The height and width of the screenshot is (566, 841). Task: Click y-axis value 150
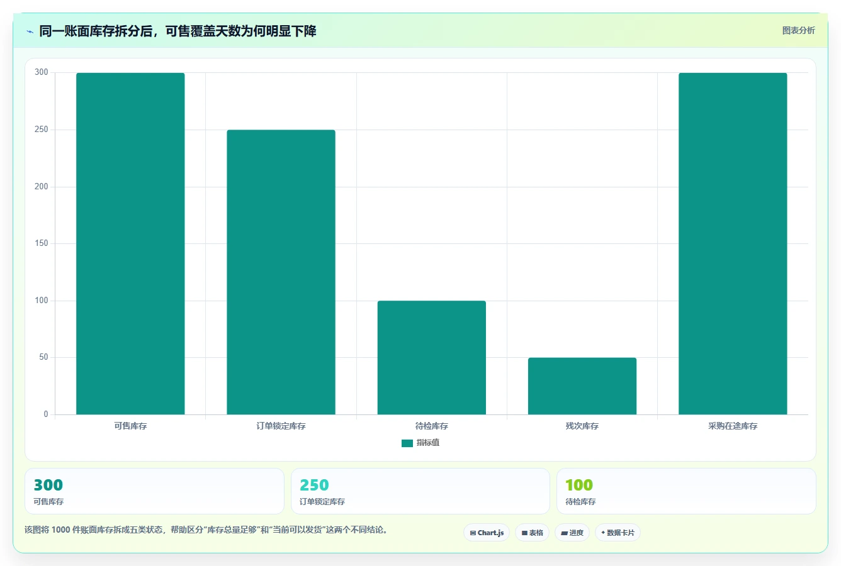(42, 243)
